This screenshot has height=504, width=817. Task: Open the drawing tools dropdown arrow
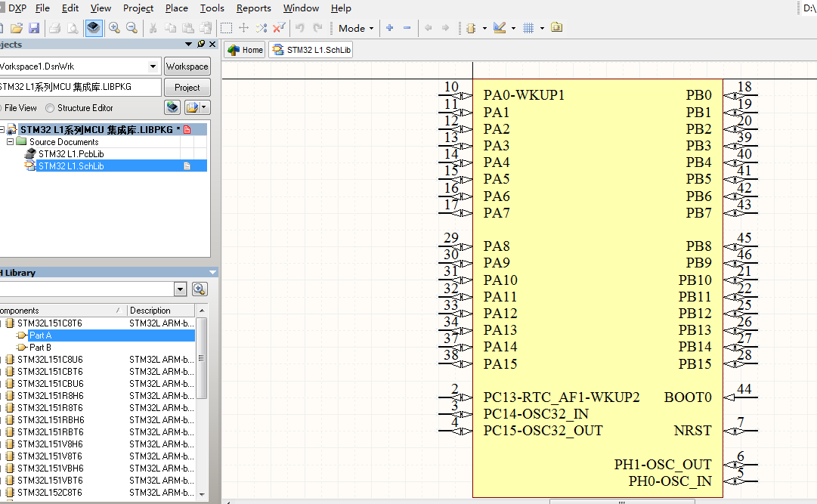coord(513,28)
